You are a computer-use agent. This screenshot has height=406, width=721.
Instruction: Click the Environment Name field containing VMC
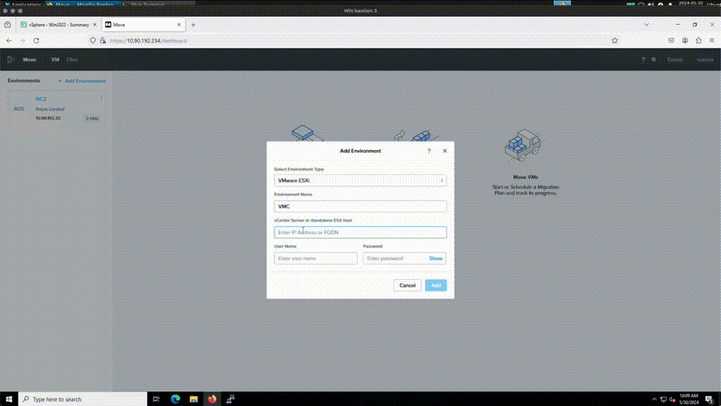click(360, 207)
